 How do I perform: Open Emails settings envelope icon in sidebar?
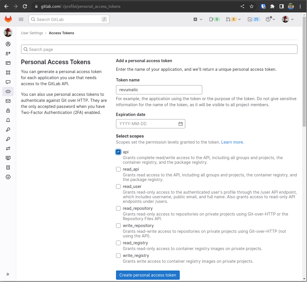8,101
